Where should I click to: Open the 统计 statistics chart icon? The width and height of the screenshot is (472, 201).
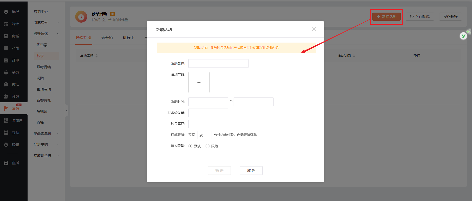[6, 24]
